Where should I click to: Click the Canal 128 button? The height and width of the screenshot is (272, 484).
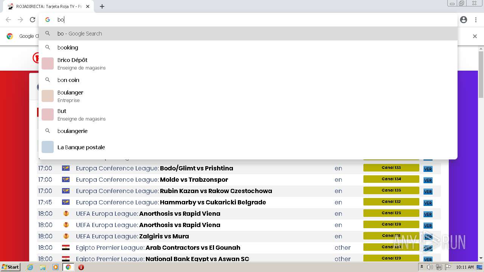[x=391, y=224]
